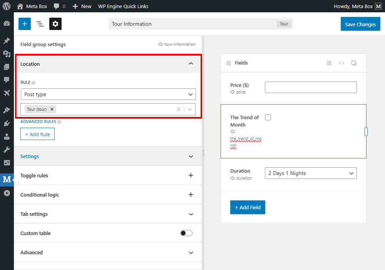Click the Save Changes button
The height and width of the screenshot is (270, 385).
click(x=360, y=24)
